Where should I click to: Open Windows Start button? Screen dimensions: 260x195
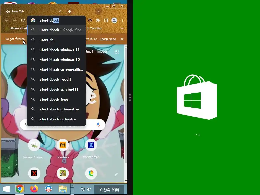point(6,189)
